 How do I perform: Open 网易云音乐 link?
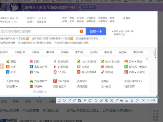[x=60, y=86]
